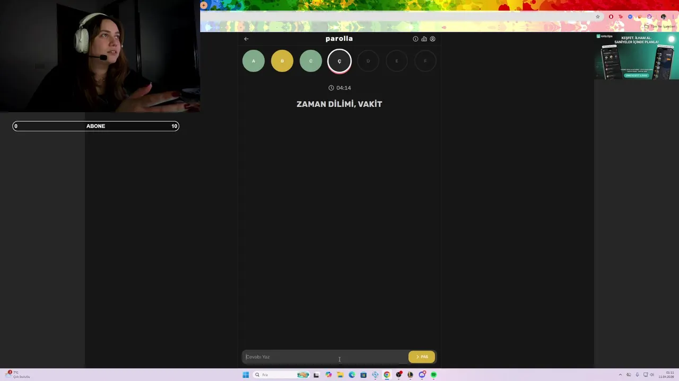Screen dimensions: 679x381
Task: Open the red Opera extension icon
Action: [611, 16]
